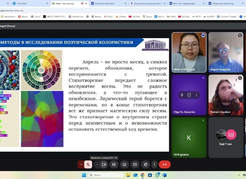This screenshot has width=246, height=179.
Task: Turn off camera in Meet toolbar
Action: coord(104,164)
